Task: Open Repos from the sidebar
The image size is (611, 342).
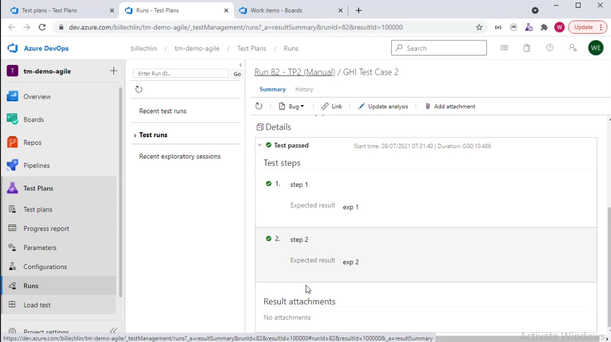Action: coord(32,142)
